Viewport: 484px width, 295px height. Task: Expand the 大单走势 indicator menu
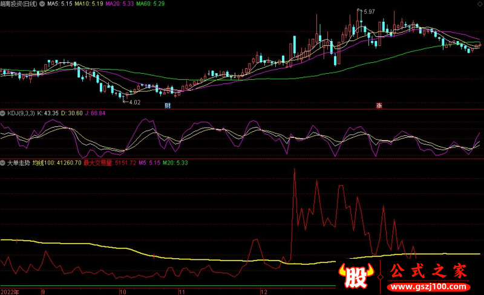(3, 163)
